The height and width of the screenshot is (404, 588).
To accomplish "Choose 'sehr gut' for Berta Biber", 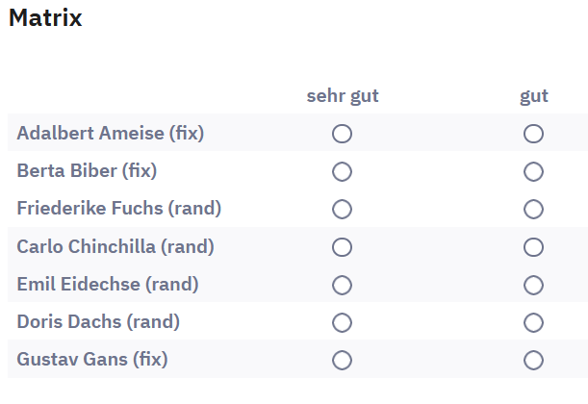I will pyautogui.click(x=342, y=171).
